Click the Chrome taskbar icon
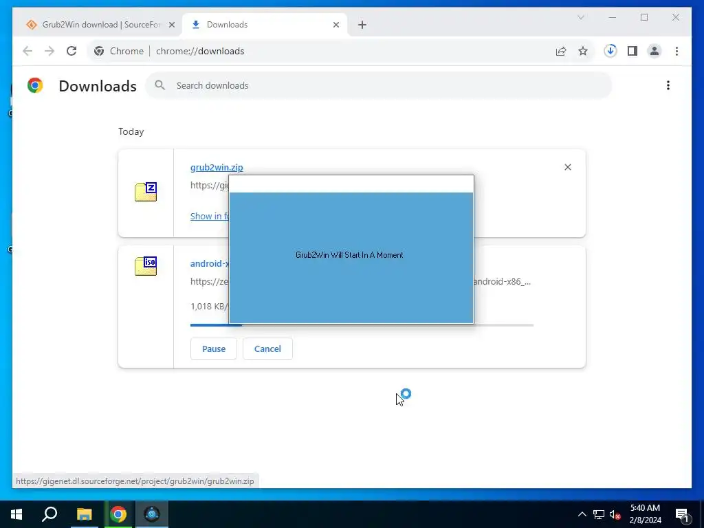 click(x=118, y=514)
